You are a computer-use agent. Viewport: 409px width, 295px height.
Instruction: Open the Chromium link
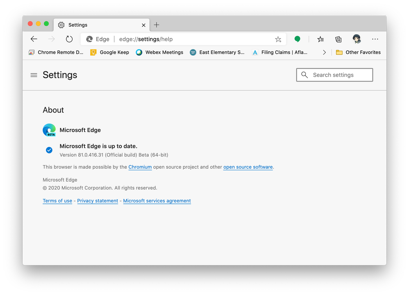[140, 167]
